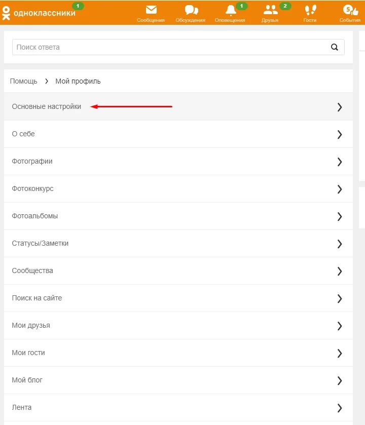
Task: Expand the Лента chevron
Action: pos(340,408)
